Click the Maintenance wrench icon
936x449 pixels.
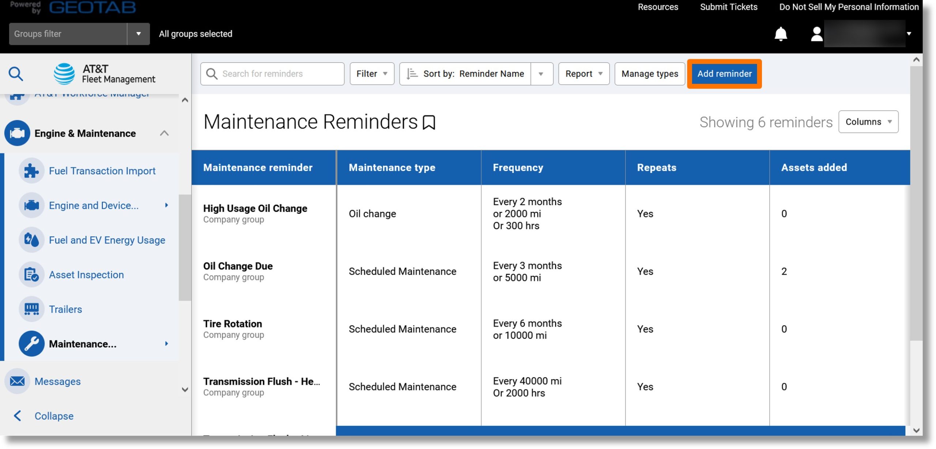coord(31,344)
